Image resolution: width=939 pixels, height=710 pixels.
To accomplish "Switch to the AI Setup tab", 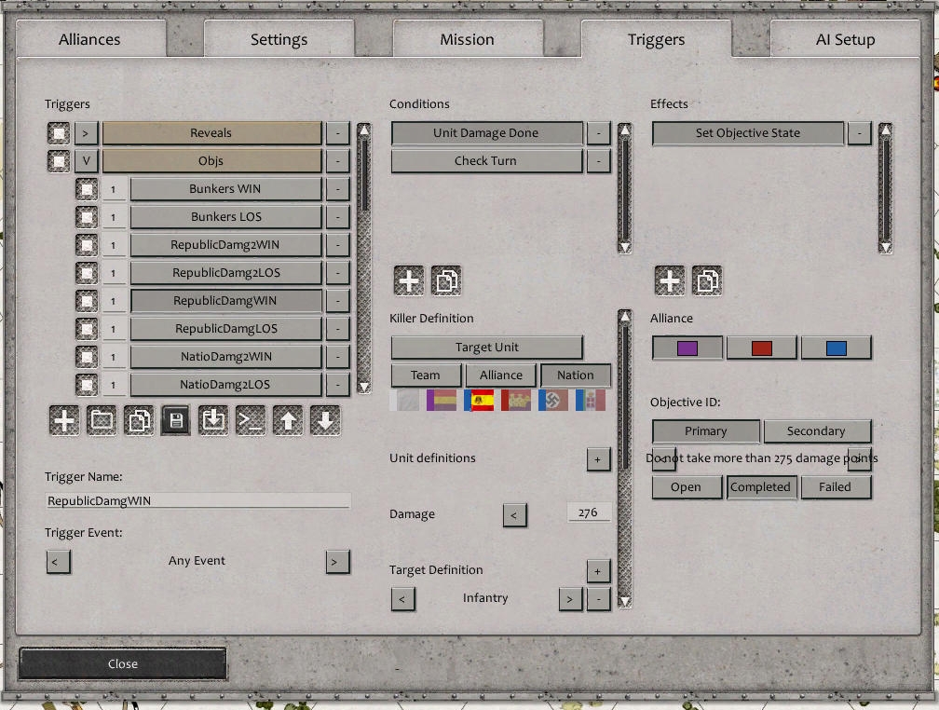I will (845, 40).
